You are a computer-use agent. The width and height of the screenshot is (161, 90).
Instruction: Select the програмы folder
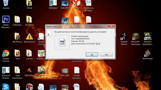(x=29, y=21)
